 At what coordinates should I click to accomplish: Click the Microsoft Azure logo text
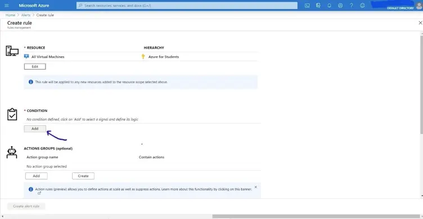pos(34,6)
